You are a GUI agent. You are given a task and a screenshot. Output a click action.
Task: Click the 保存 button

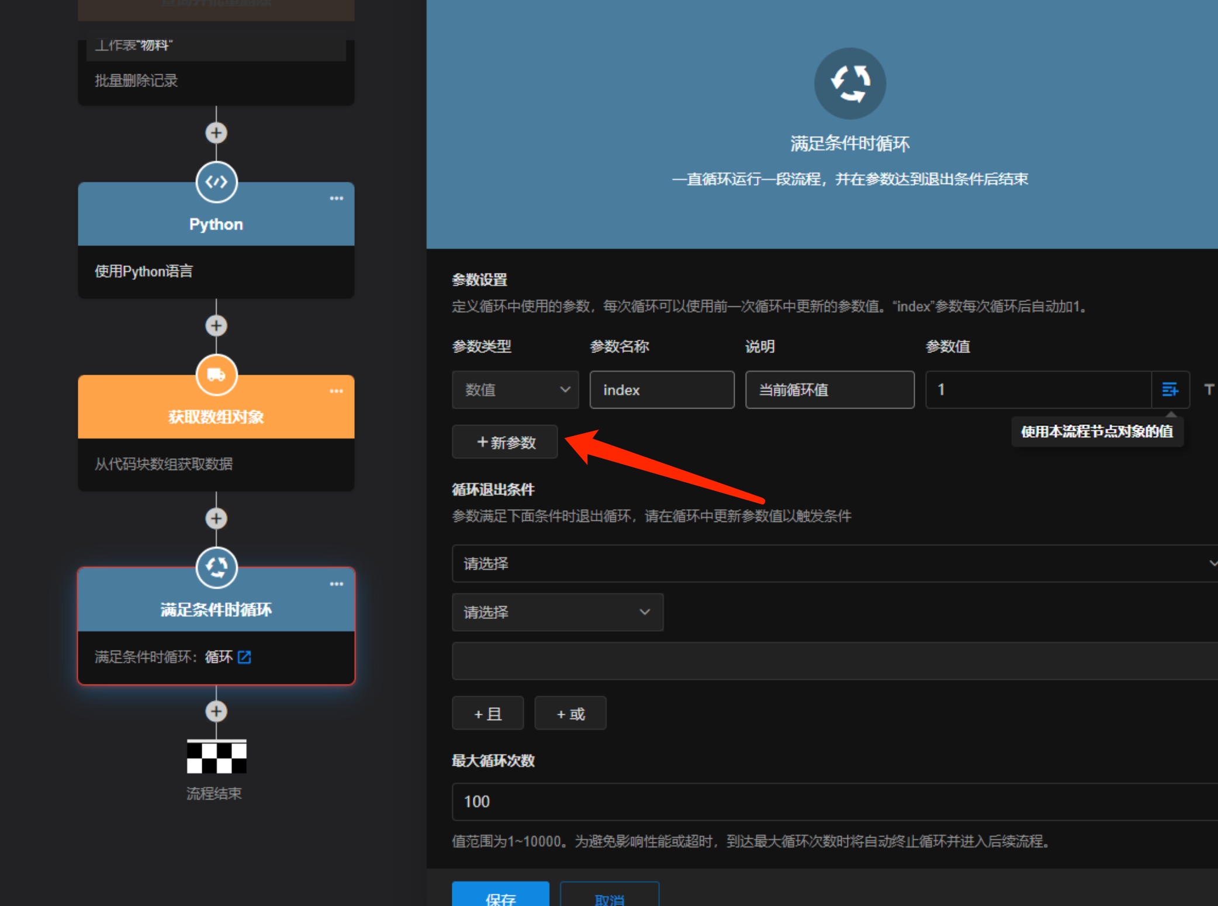[500, 897]
